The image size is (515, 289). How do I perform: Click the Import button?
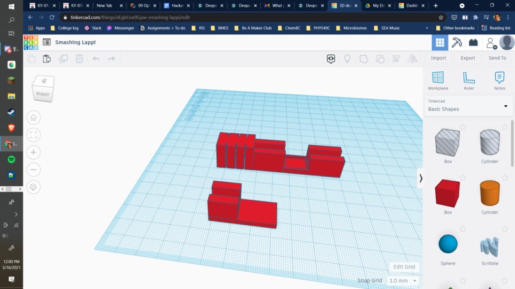pyautogui.click(x=438, y=58)
